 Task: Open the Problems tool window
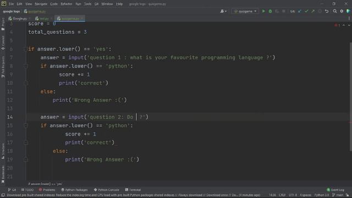[47, 190]
